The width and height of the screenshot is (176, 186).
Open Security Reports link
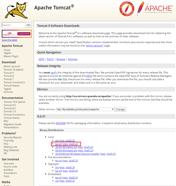(x=13, y=137)
